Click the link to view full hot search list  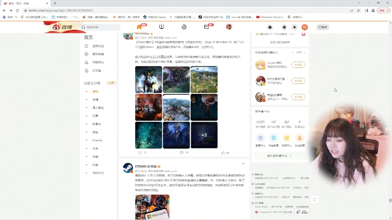point(280,42)
